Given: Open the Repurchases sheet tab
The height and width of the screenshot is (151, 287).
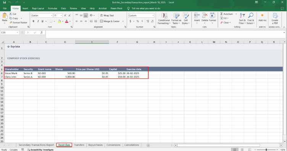Looking at the screenshot, I should point(95,145).
